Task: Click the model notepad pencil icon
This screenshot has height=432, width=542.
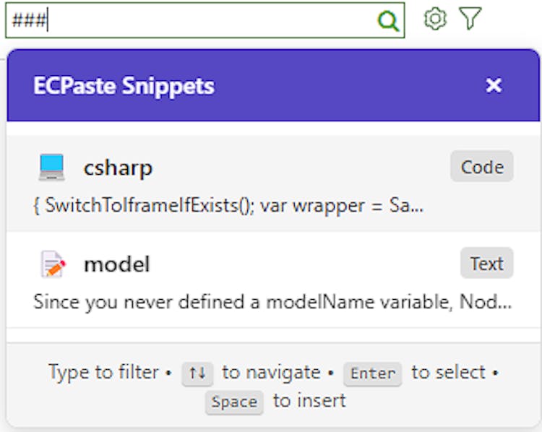Action: [x=53, y=264]
